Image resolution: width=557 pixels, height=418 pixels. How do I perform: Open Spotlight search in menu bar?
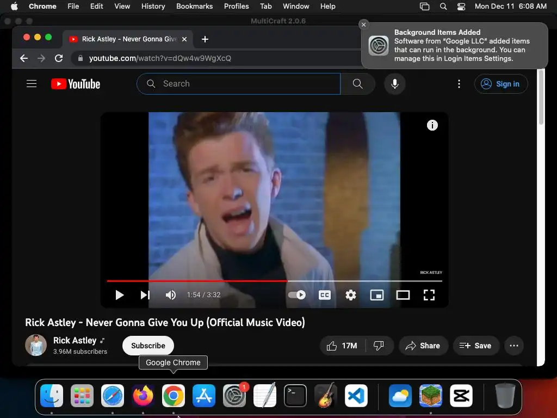click(x=443, y=7)
